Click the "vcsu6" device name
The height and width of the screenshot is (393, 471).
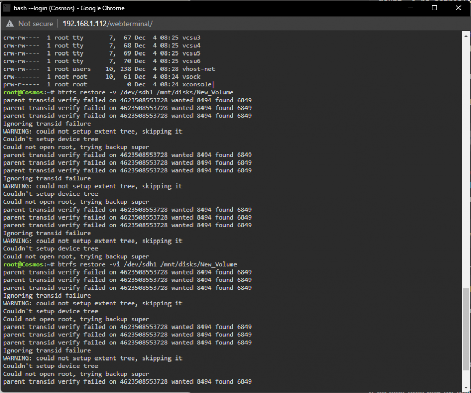tap(191, 61)
